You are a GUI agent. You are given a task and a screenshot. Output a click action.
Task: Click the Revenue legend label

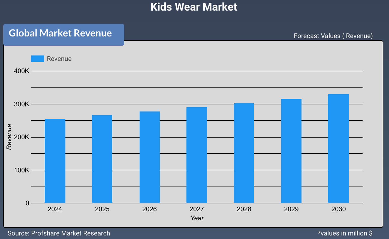point(59,59)
